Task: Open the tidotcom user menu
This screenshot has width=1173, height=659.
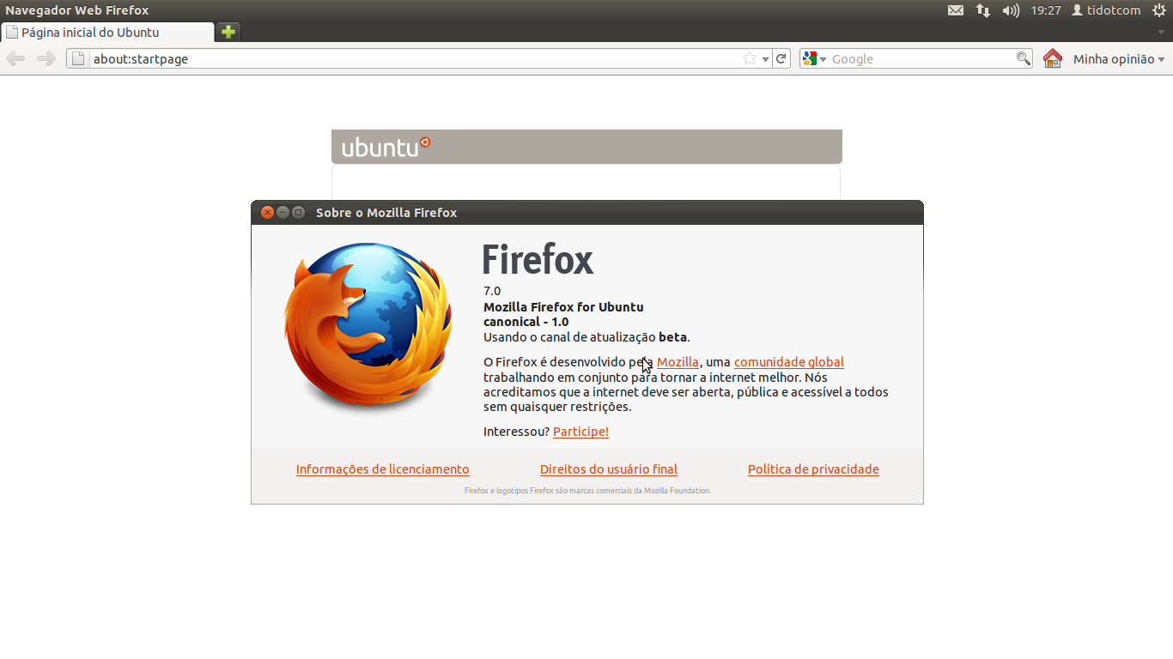Action: tap(1106, 10)
